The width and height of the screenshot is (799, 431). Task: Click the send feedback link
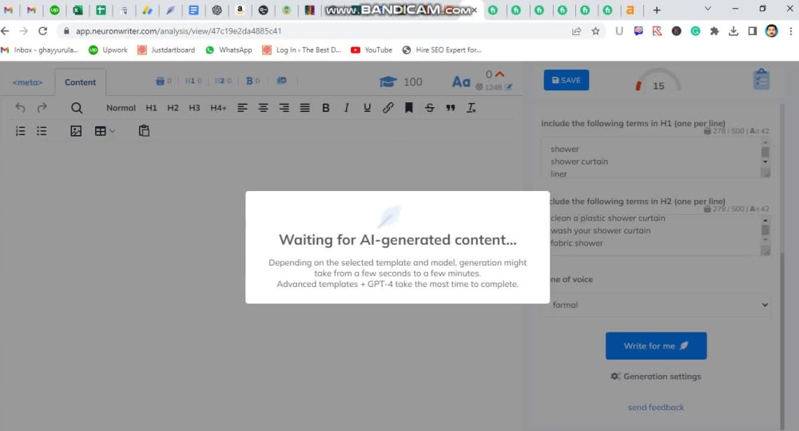tap(656, 407)
